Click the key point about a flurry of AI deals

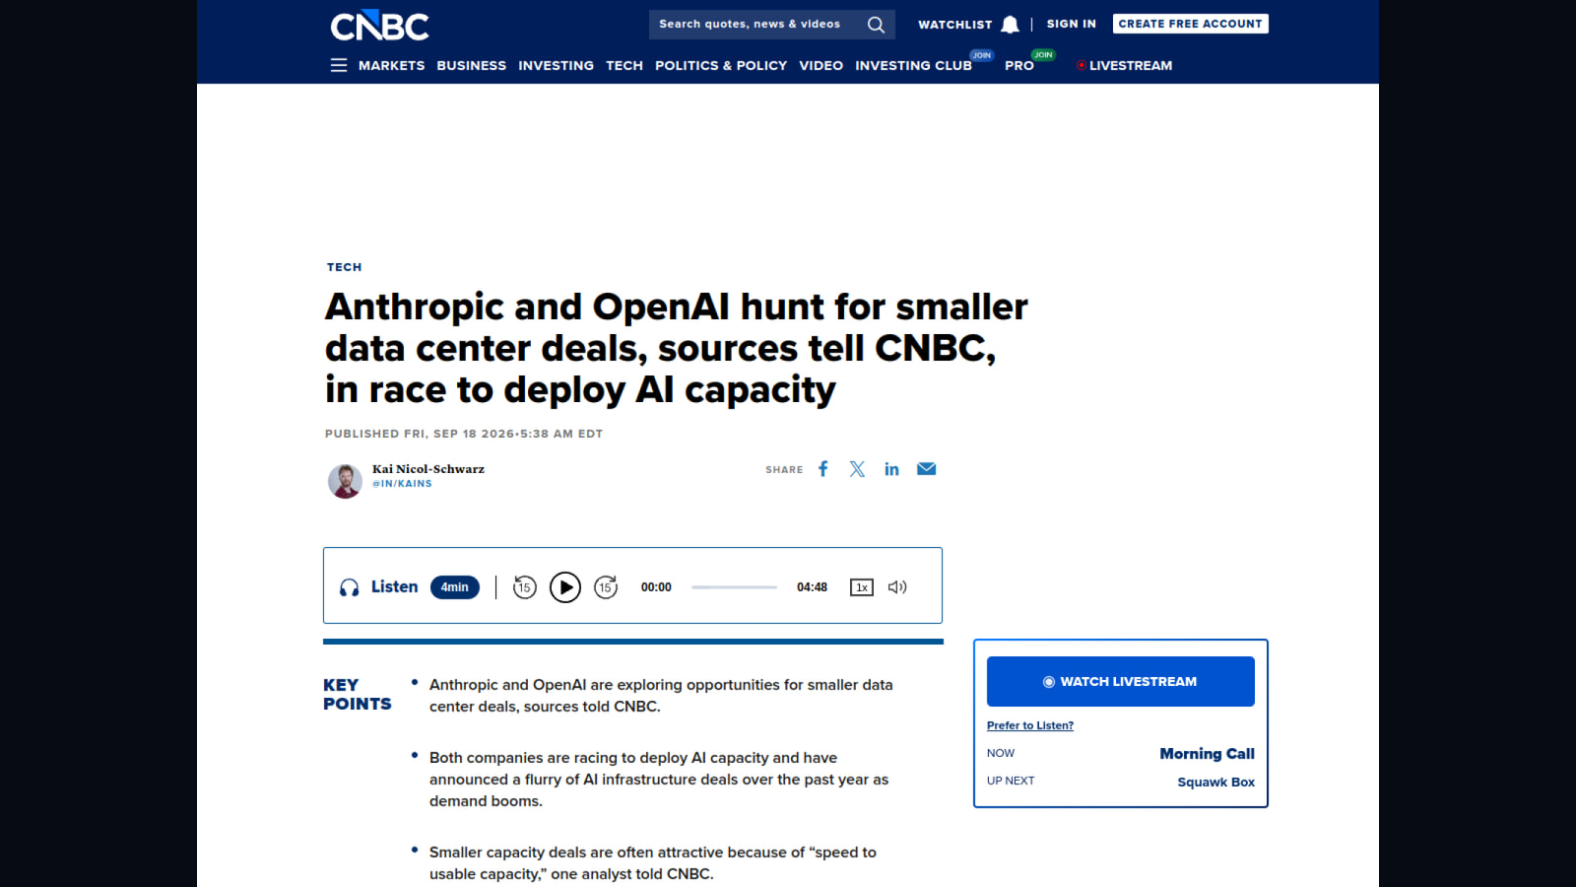(659, 780)
